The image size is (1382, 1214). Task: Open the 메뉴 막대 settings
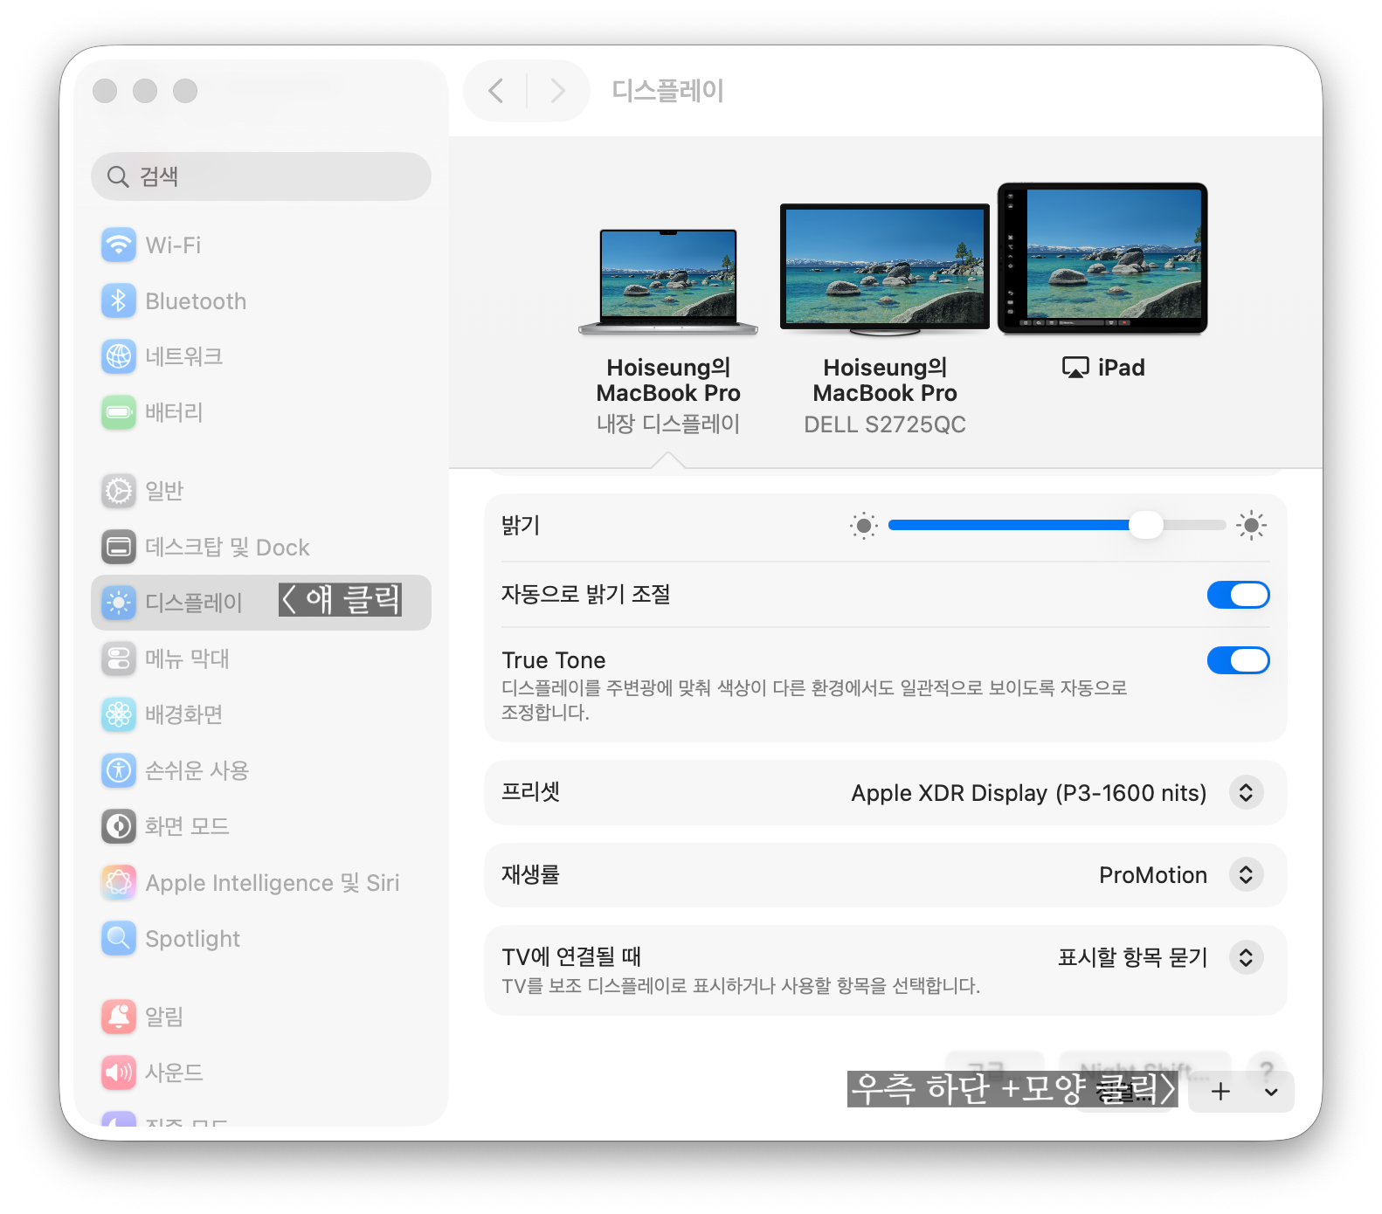click(260, 659)
